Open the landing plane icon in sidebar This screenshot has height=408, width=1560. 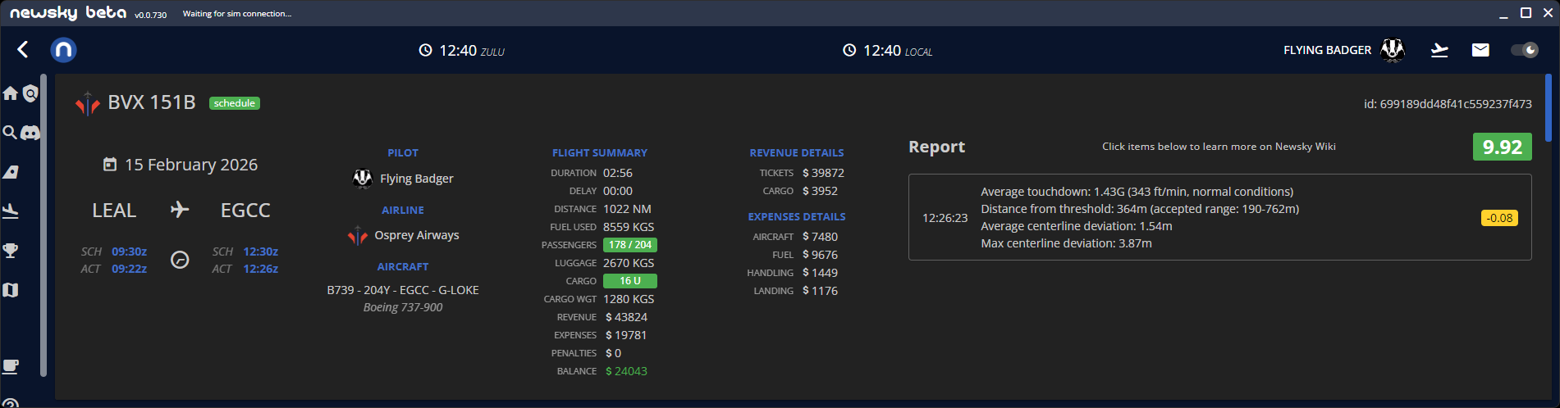click(11, 211)
